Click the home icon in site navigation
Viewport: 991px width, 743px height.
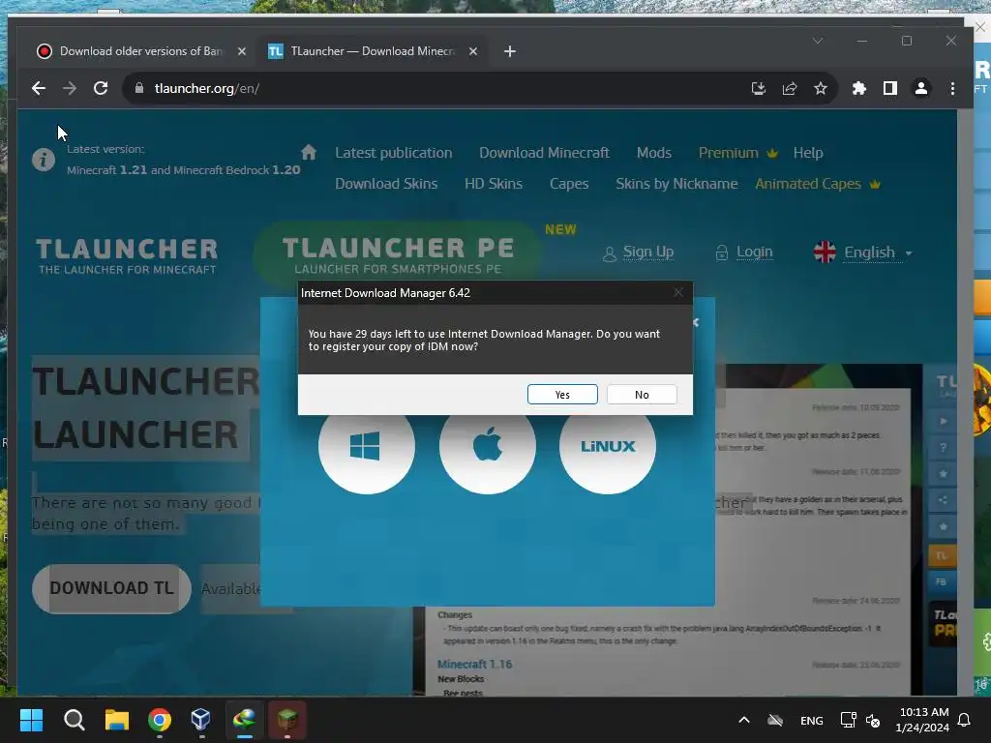[309, 152]
